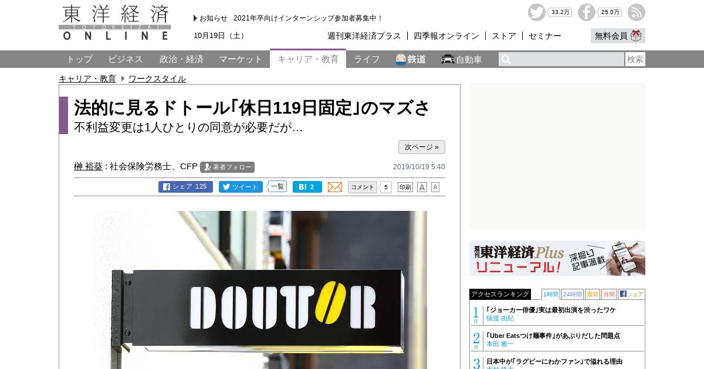Click the email envelope share icon
This screenshot has width=704, height=369.
335,187
